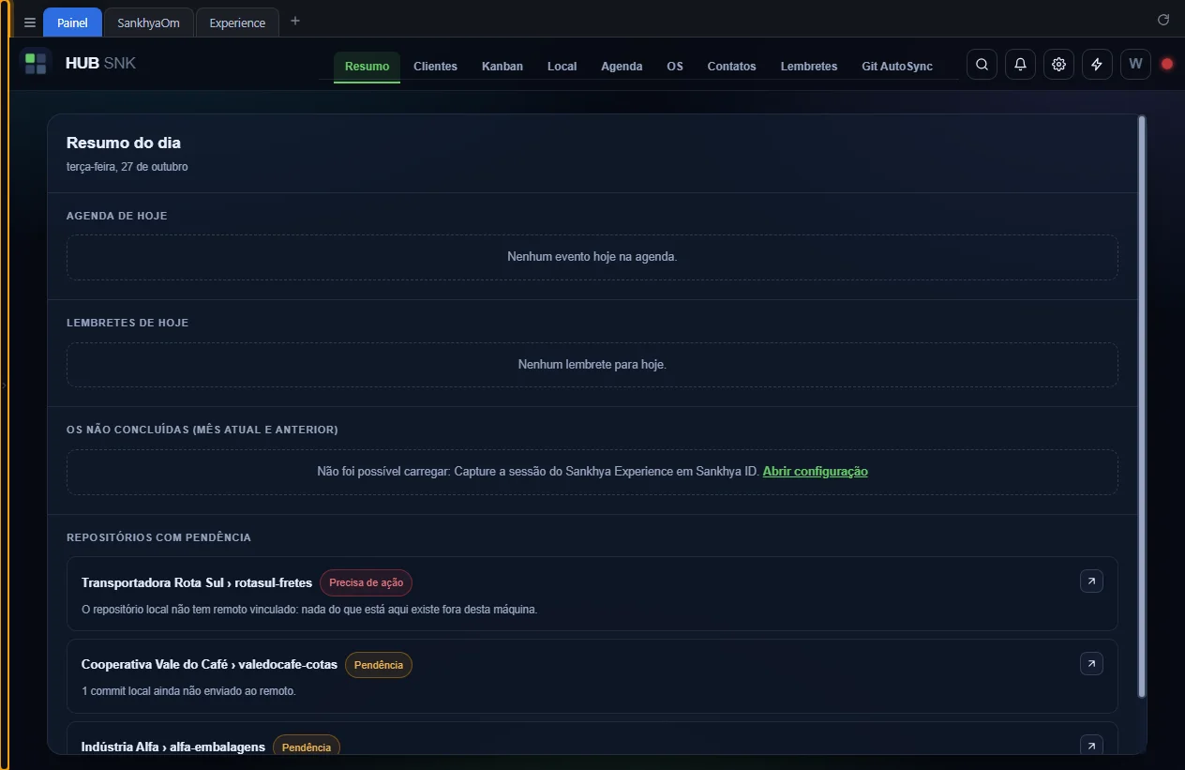1185x770 pixels.
Task: Open the Agenda section
Action: 622,67
